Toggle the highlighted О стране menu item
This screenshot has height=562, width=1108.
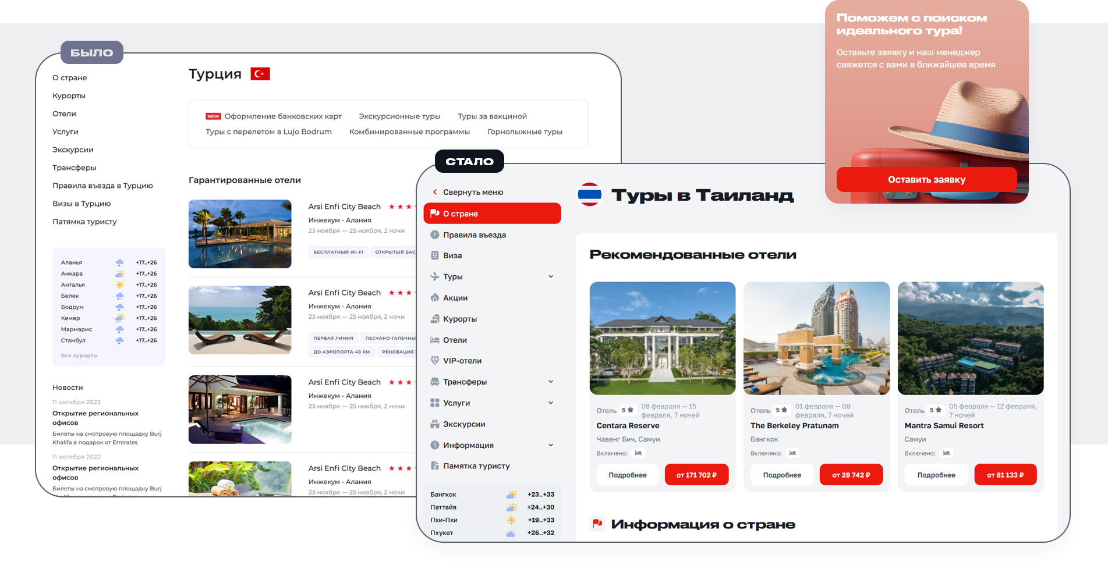[492, 214]
